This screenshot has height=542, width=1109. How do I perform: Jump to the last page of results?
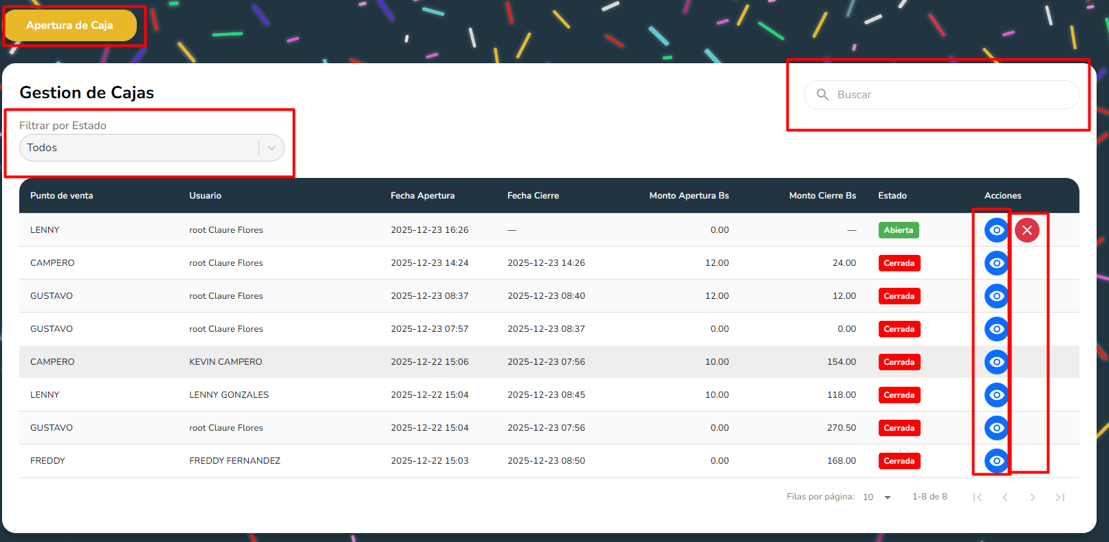[1059, 497]
